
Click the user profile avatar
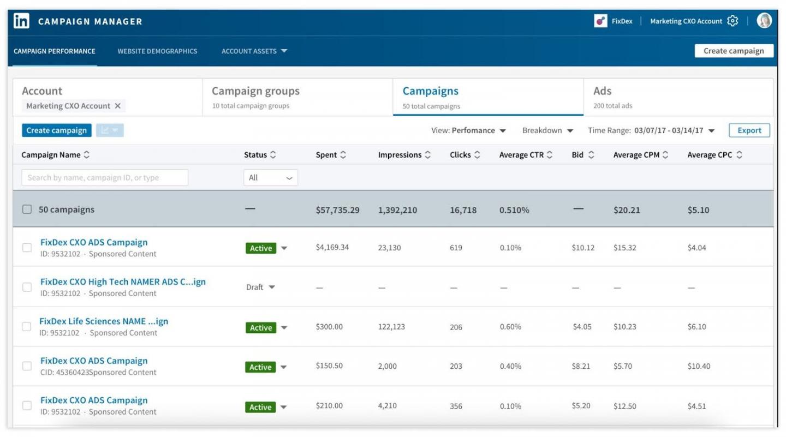point(764,21)
